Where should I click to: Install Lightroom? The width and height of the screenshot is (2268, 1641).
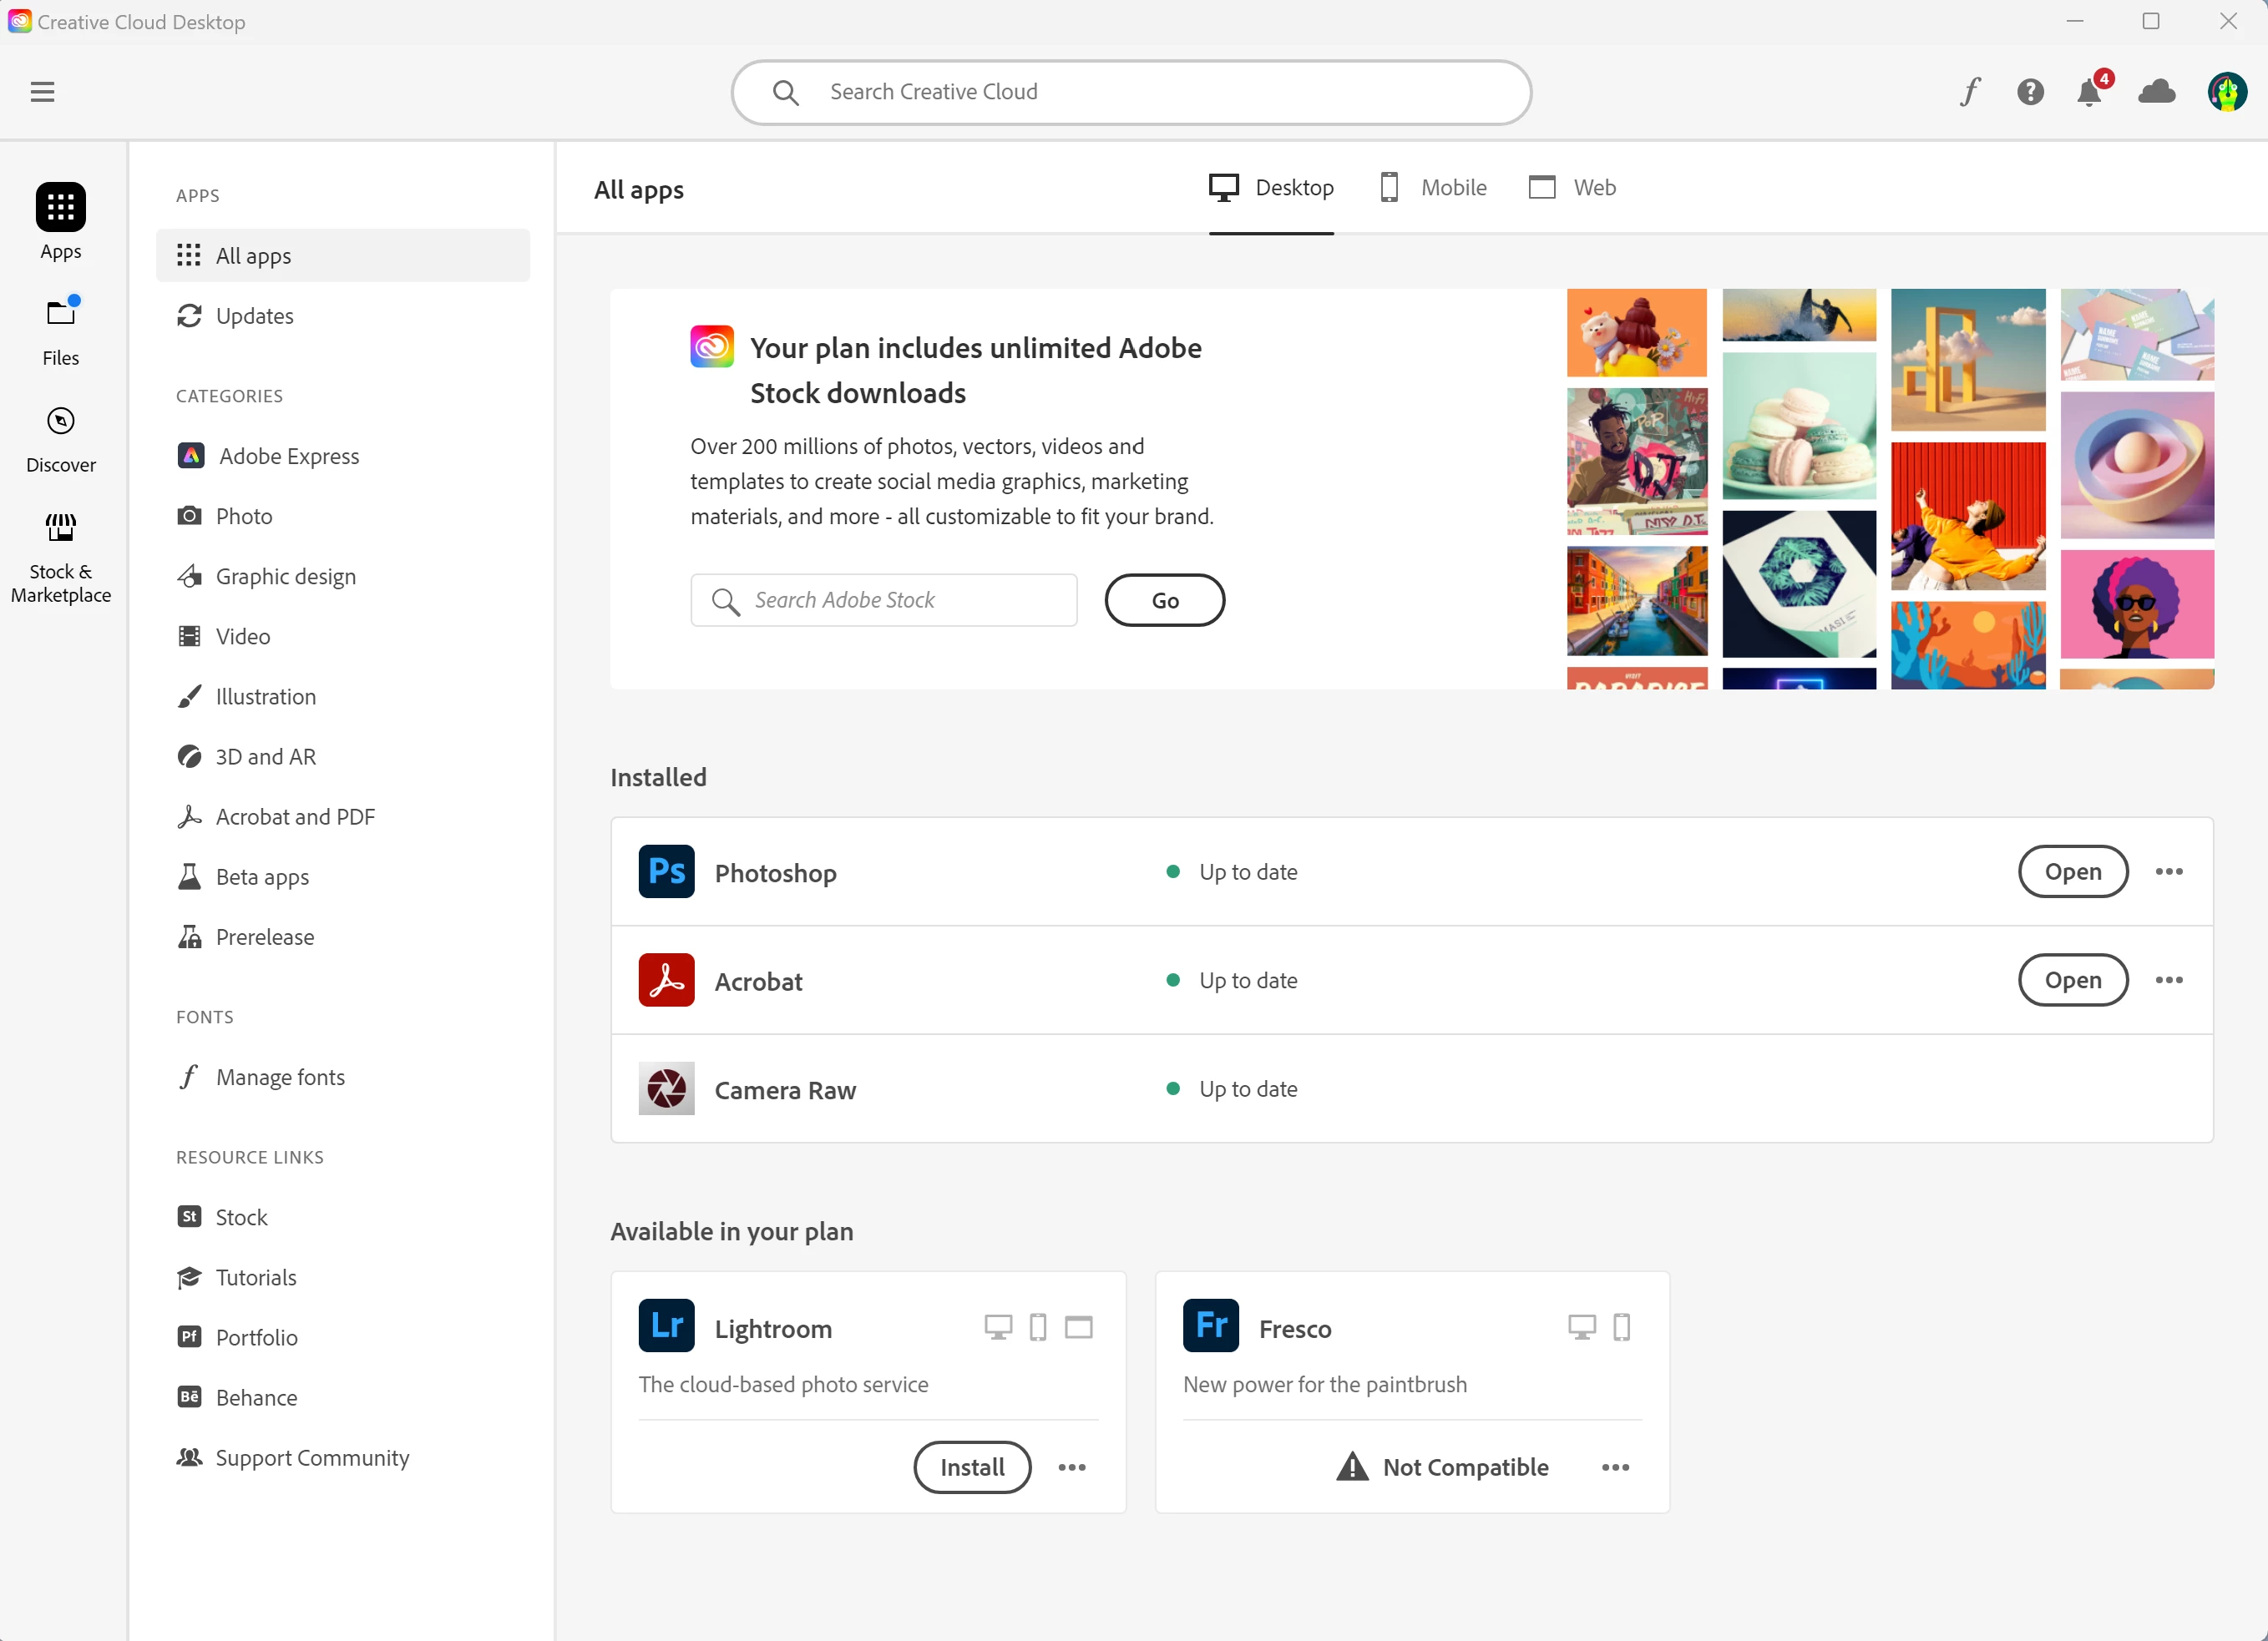pos(972,1467)
